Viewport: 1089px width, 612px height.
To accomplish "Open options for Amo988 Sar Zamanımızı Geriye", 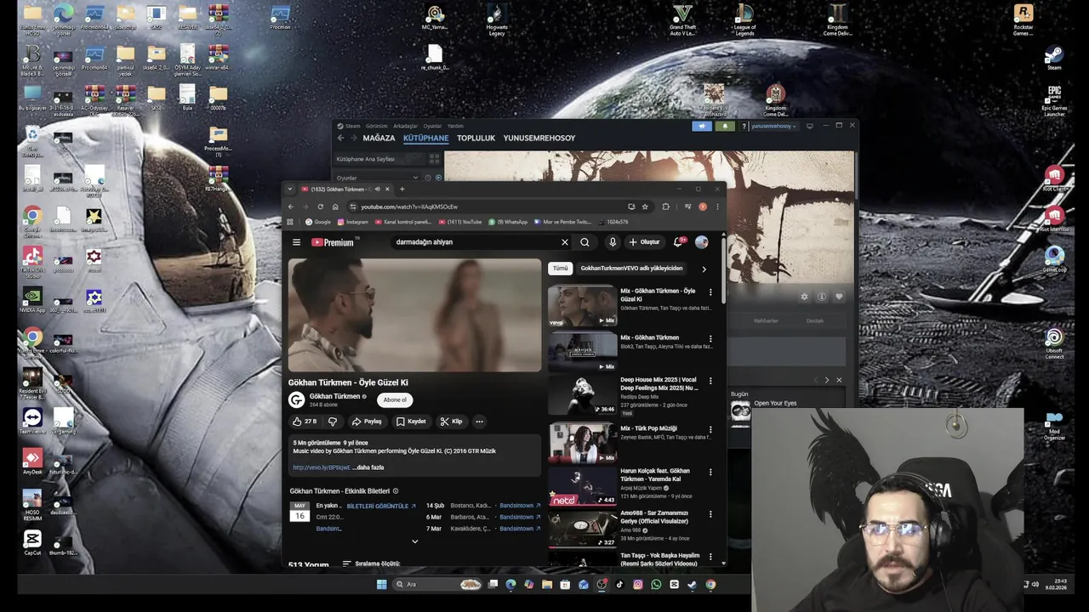I will click(x=710, y=514).
